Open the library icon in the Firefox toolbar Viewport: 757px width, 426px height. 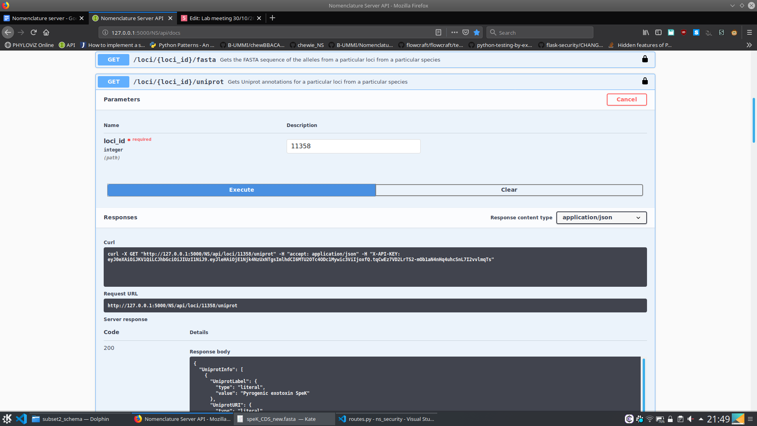646,32
